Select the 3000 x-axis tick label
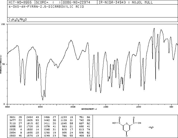The width and height of the screenshot is (178, 138). 40,107
